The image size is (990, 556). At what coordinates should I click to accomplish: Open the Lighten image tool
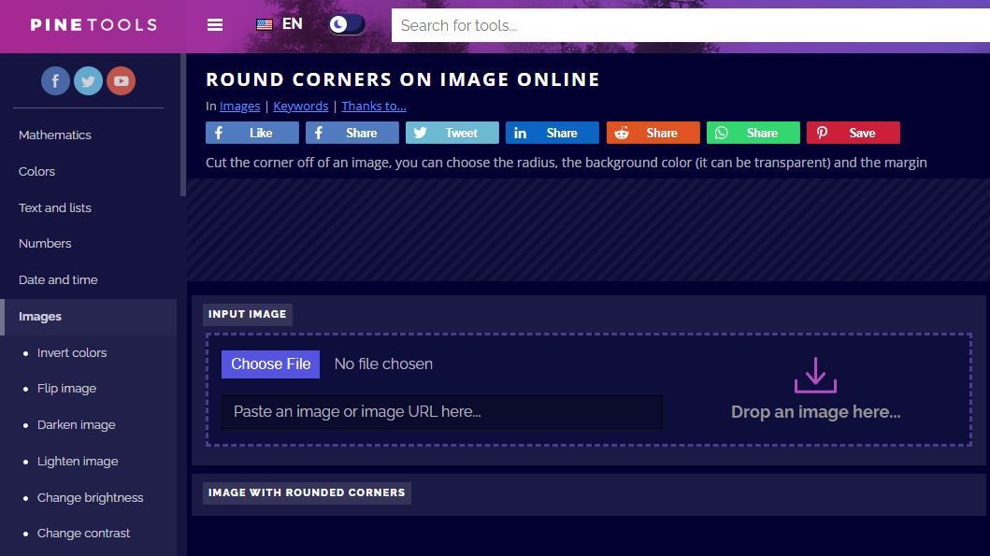[x=78, y=462]
